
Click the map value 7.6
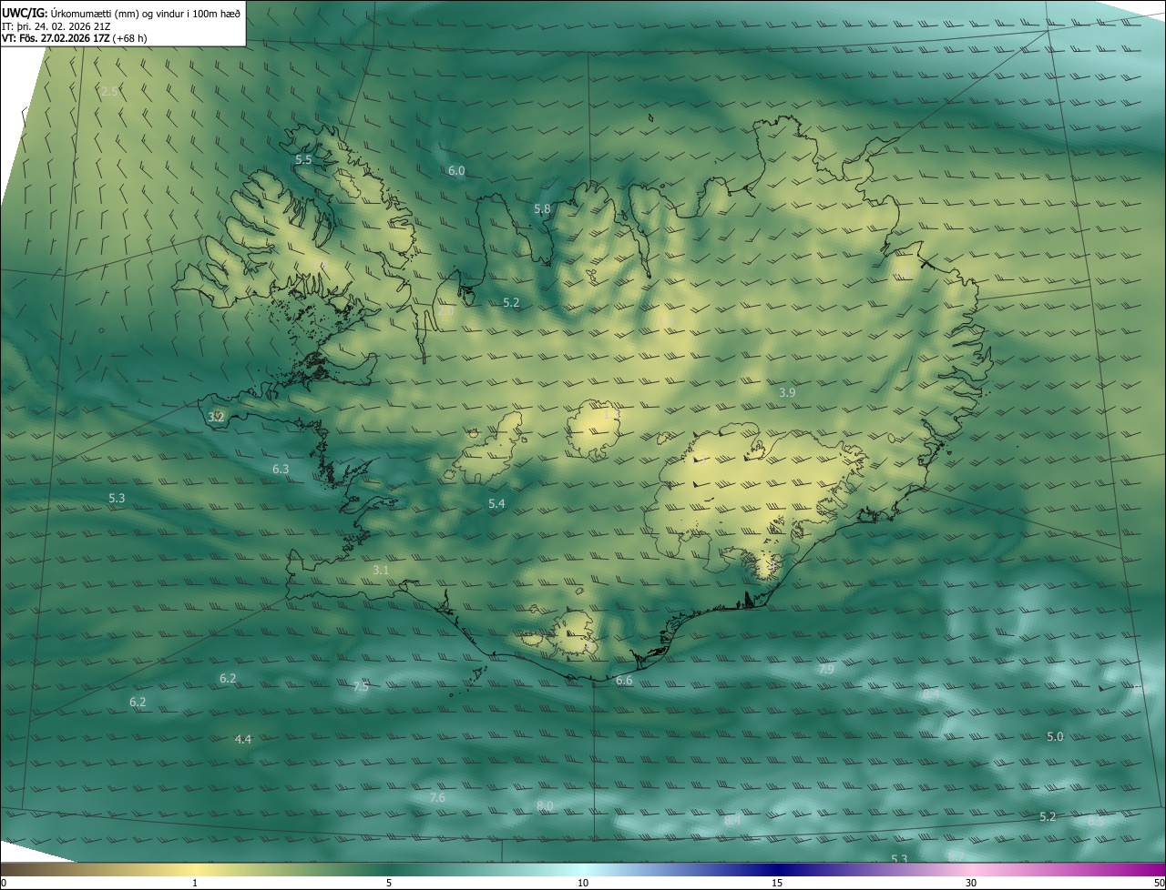(437, 797)
